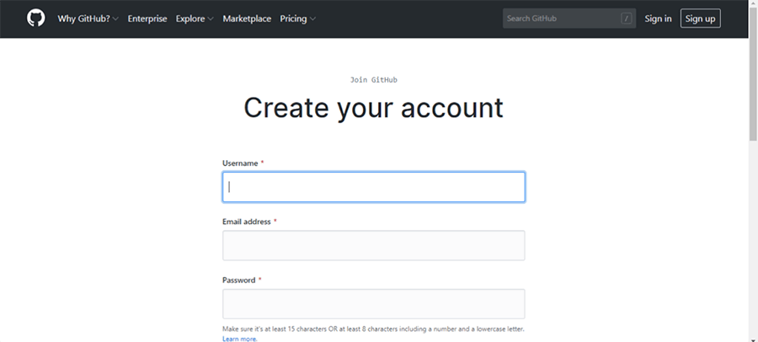The height and width of the screenshot is (342, 758).
Task: Click the scrollbar up arrow
Action: point(753,4)
